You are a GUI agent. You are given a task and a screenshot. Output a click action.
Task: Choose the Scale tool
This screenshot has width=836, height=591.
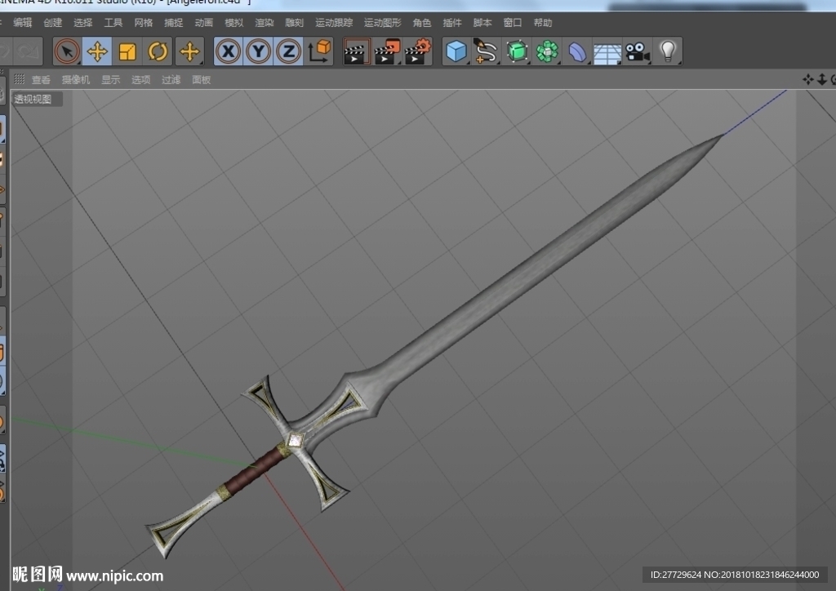[127, 51]
